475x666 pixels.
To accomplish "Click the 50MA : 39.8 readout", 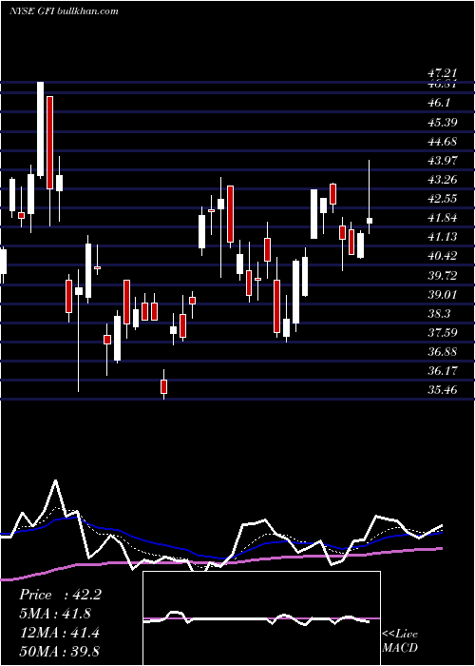I will point(59,652).
